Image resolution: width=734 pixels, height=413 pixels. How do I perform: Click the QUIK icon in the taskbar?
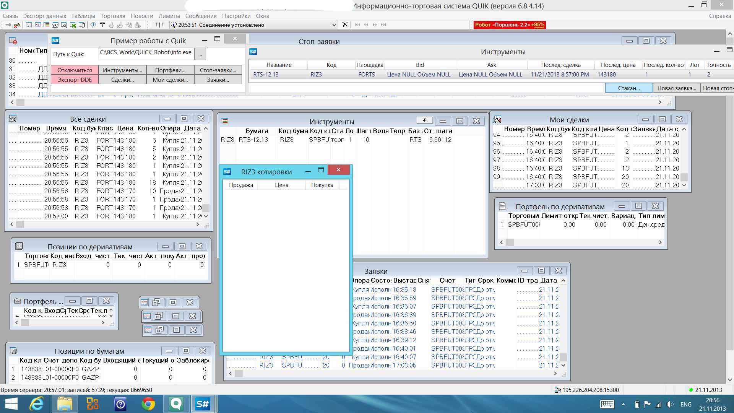pos(176,404)
